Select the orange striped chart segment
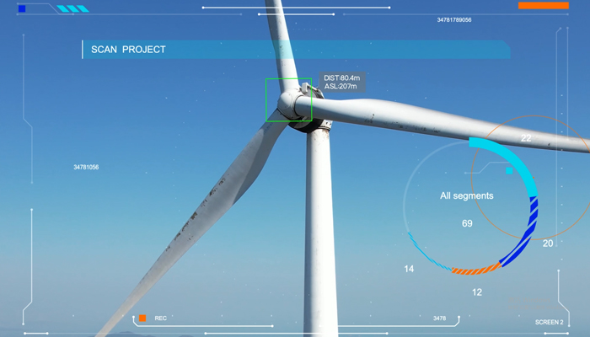The image size is (590, 337). (475, 270)
